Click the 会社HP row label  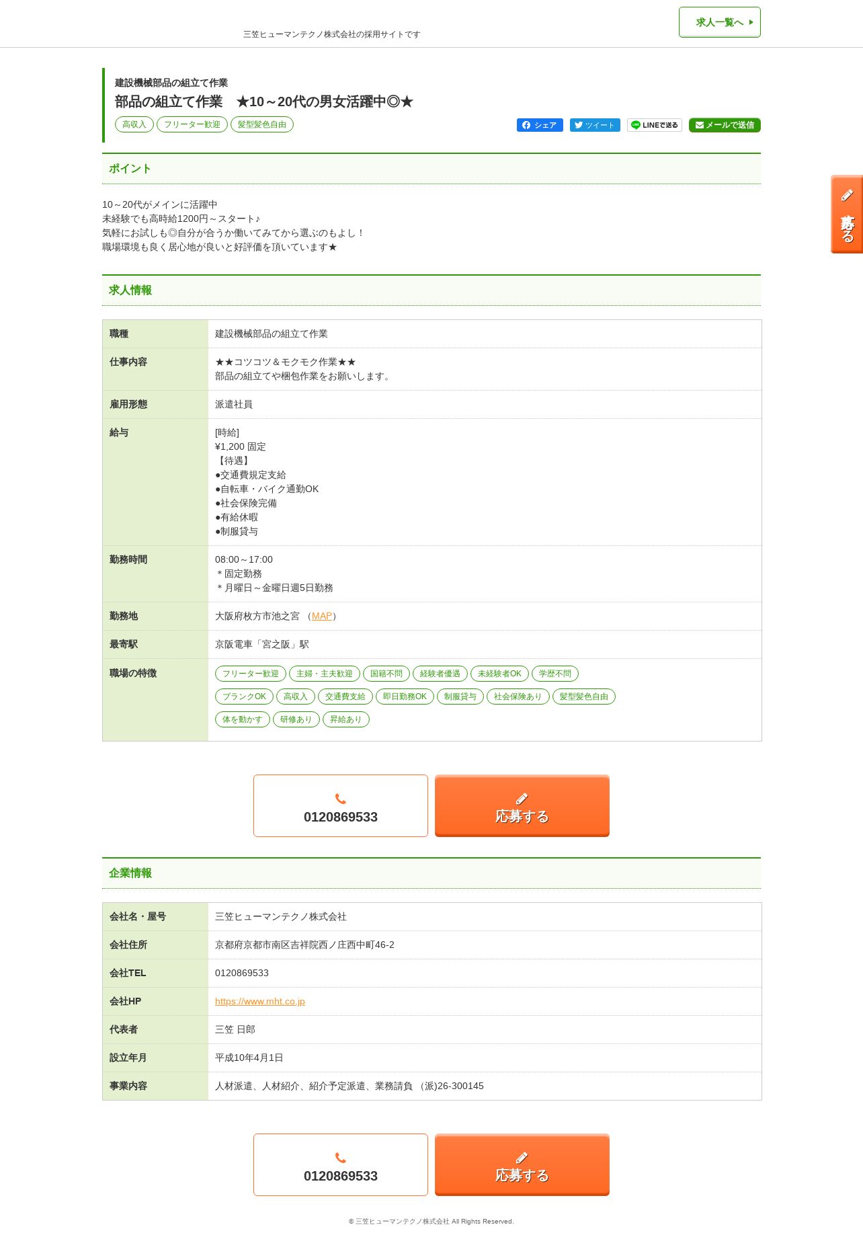[126, 1001]
